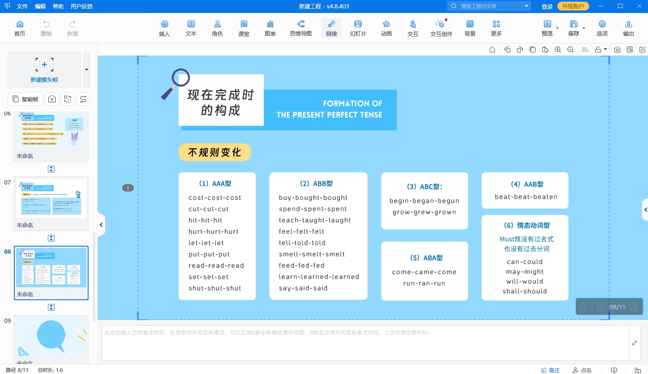Viewport: 648px width, 374px height.
Task: Open the 角色 character tool
Action: tap(217, 28)
